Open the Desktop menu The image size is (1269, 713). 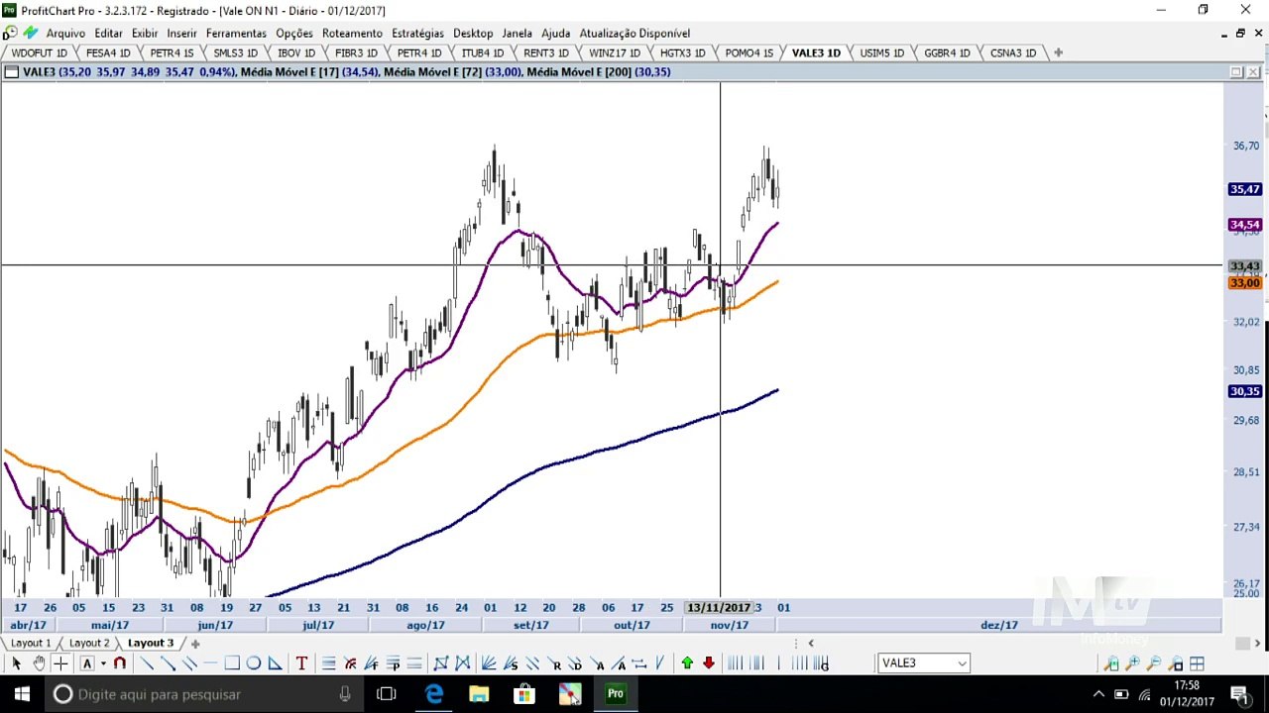(473, 33)
